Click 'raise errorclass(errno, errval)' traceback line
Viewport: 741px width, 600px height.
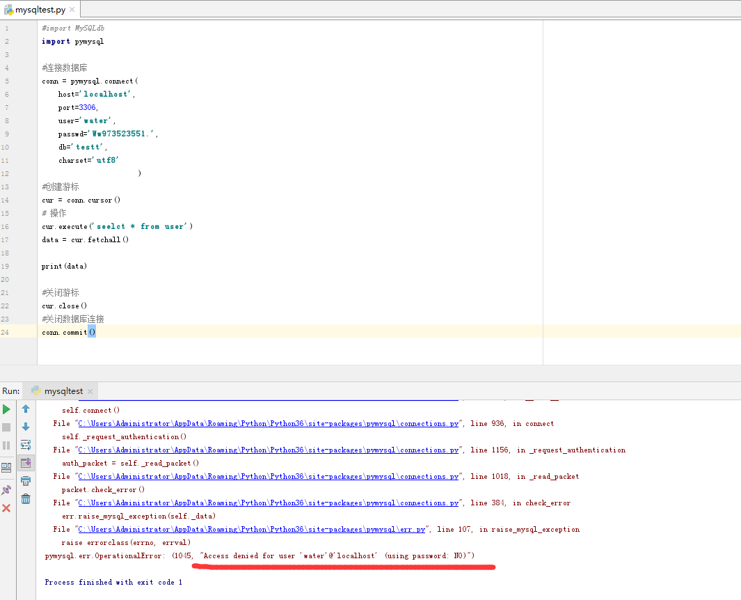pyautogui.click(x=126, y=543)
